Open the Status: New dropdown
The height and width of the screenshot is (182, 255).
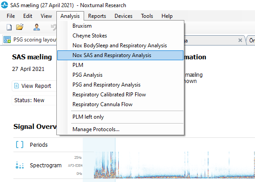34,100
